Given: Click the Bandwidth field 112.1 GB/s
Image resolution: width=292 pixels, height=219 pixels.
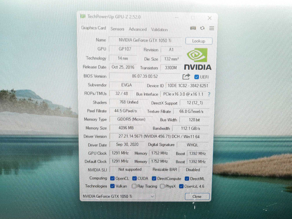Looking at the screenshot, I should pos(191,128).
